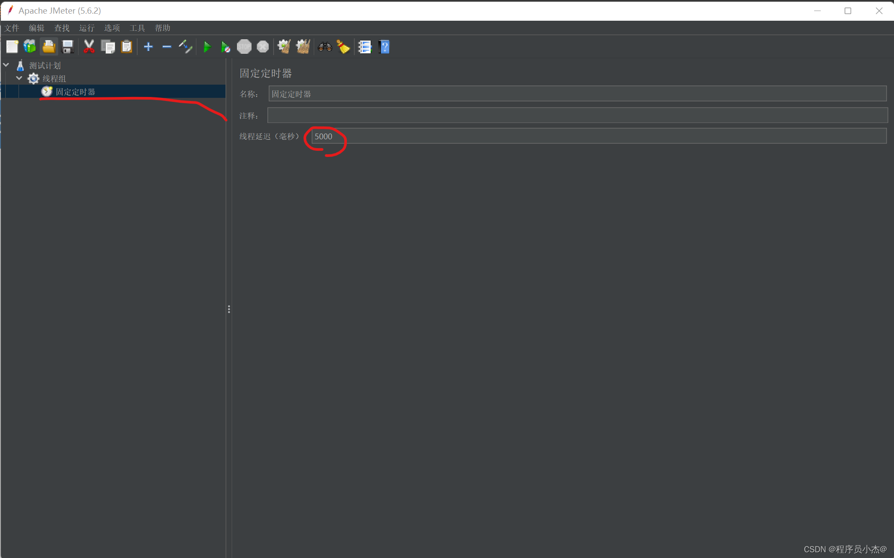The height and width of the screenshot is (558, 894).
Task: Click the Toggle enable/disable icon
Action: pyautogui.click(x=185, y=47)
